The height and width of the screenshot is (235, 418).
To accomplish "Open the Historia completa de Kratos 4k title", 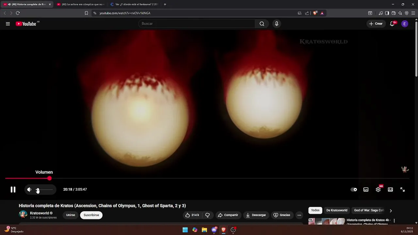I will [368, 221].
